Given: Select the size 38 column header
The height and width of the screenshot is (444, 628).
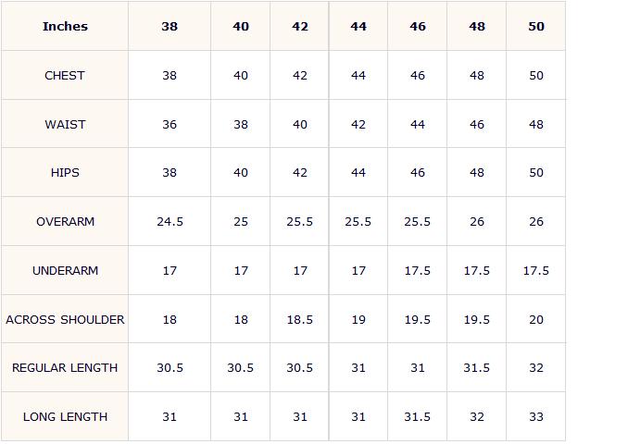Looking at the screenshot, I should tap(170, 27).
